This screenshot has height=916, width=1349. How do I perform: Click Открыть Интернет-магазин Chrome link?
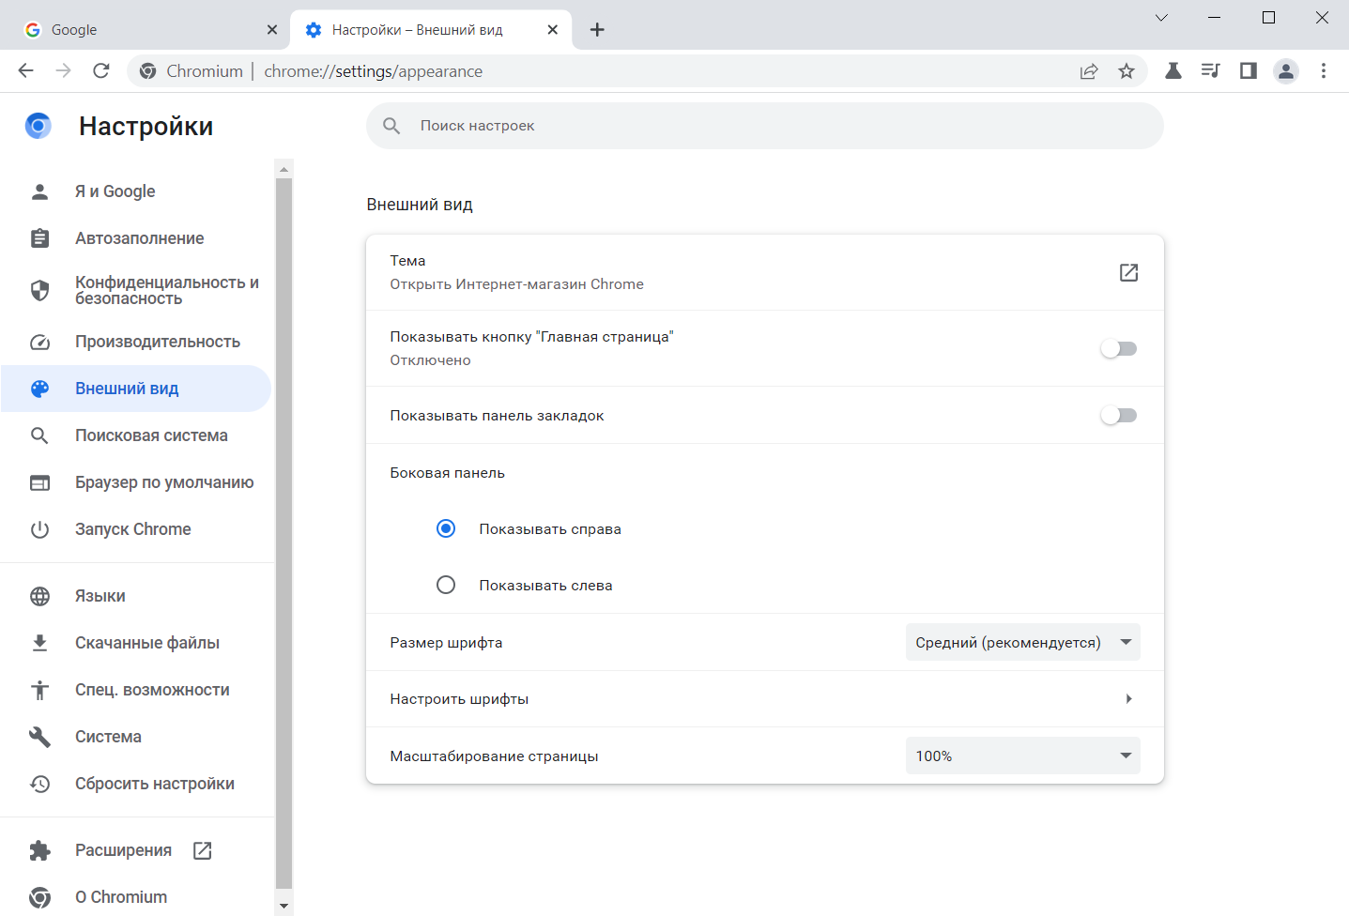[x=517, y=284]
